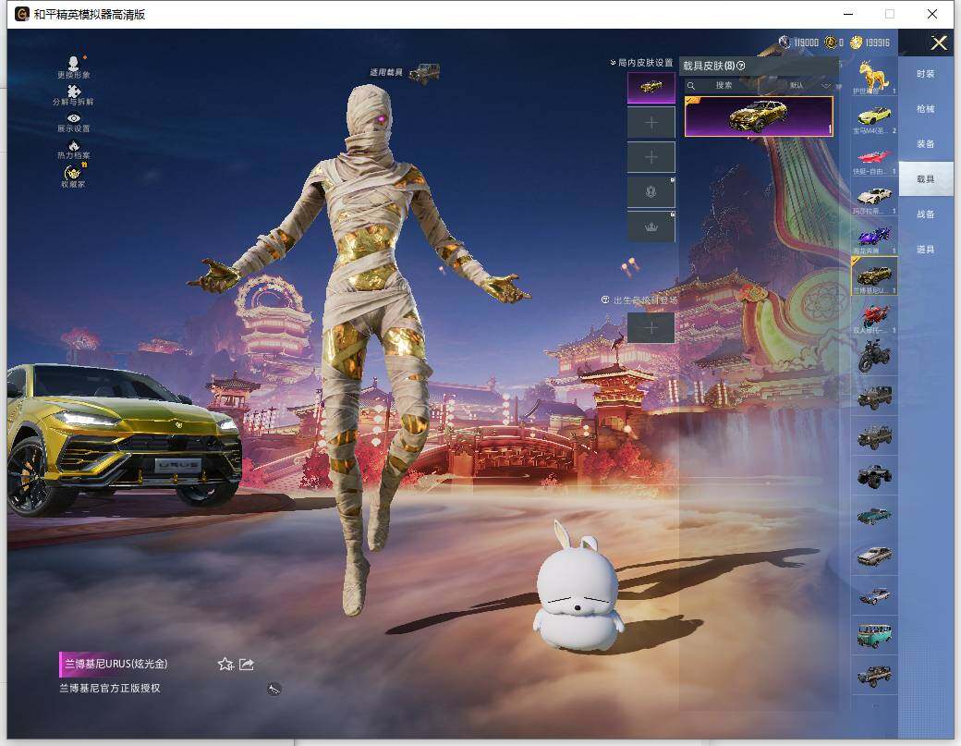Click the locked emblem skin slot

pyautogui.click(x=651, y=192)
